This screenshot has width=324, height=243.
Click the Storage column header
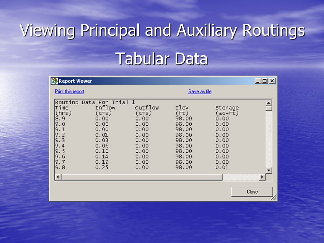[x=227, y=108]
